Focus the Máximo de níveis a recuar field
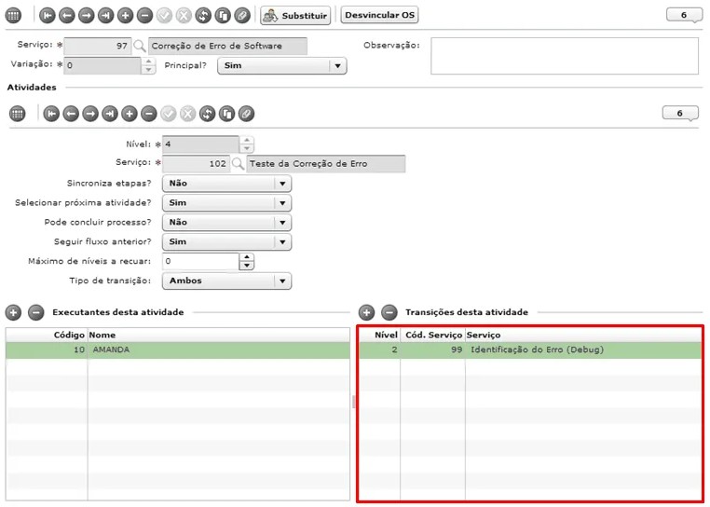 [200, 262]
